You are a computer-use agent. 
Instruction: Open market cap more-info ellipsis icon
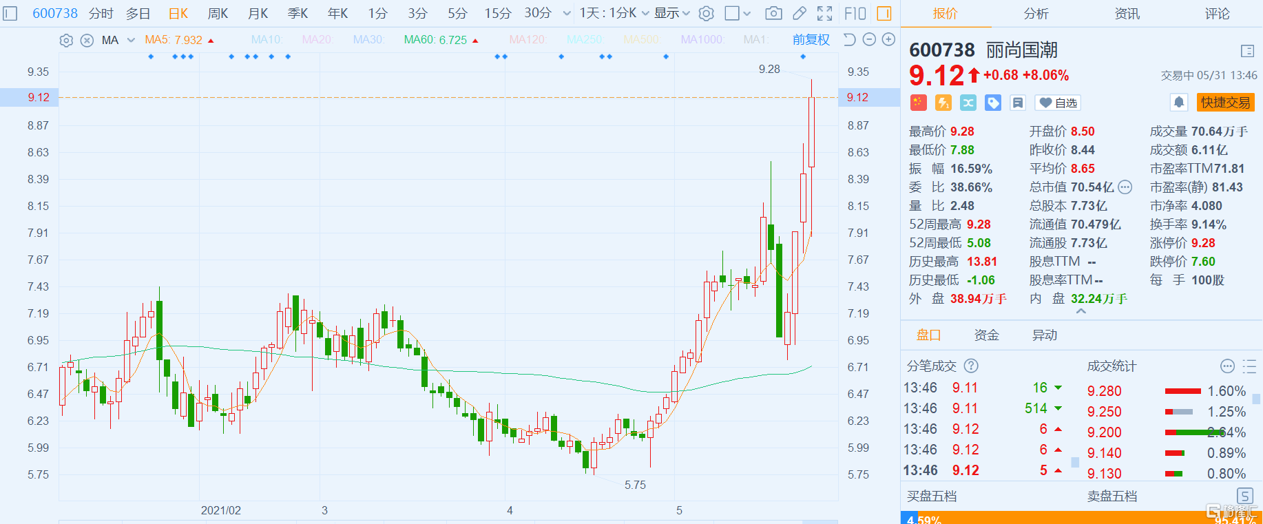coord(1125,187)
